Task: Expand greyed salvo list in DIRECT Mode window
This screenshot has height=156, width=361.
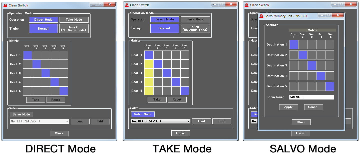Action: point(67,122)
